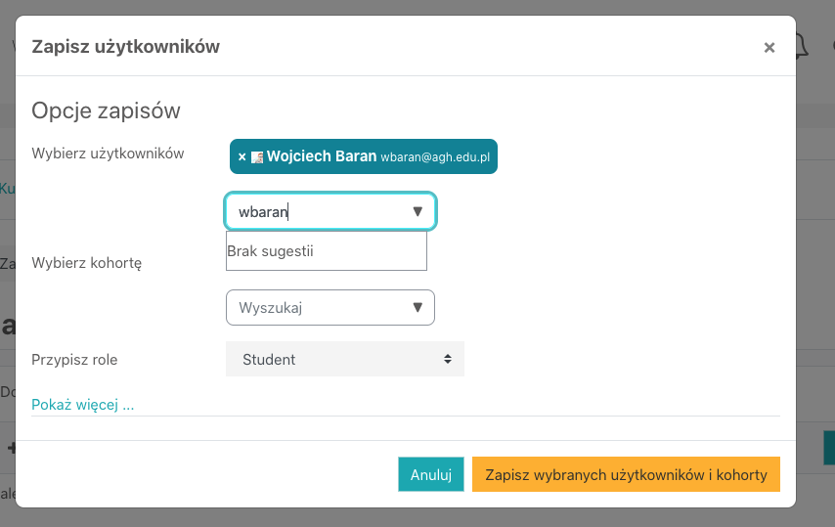
Task: Focus the Wyszukaj cohort search field
Action: [x=330, y=307]
